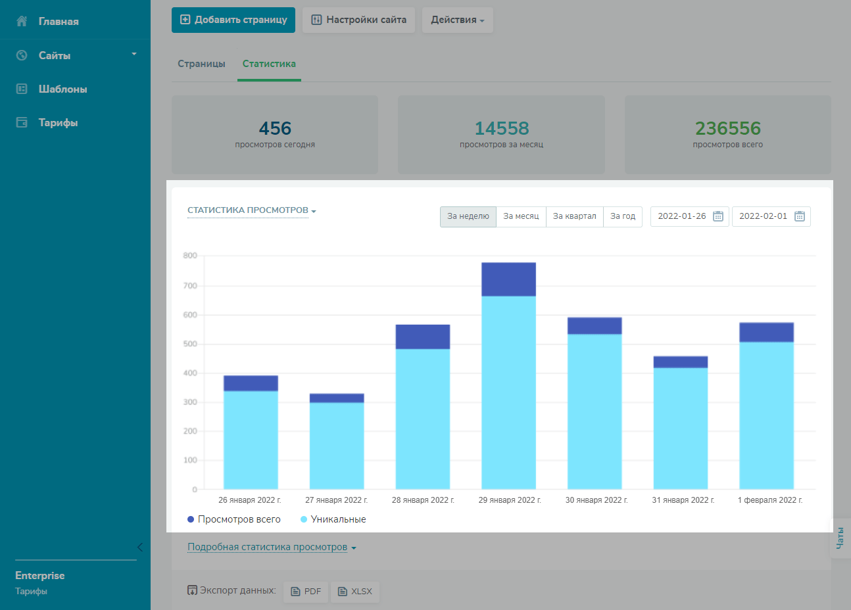851x610 pixels.
Task: Click the export data icon near Экспорт данных
Action: click(x=192, y=590)
